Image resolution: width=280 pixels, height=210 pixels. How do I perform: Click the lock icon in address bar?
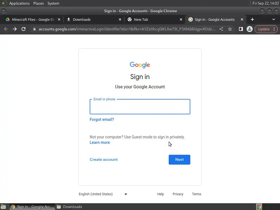click(34, 29)
